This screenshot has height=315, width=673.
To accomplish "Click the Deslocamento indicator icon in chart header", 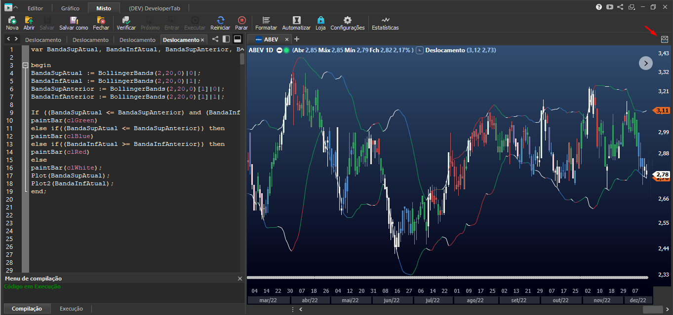I will click(420, 50).
